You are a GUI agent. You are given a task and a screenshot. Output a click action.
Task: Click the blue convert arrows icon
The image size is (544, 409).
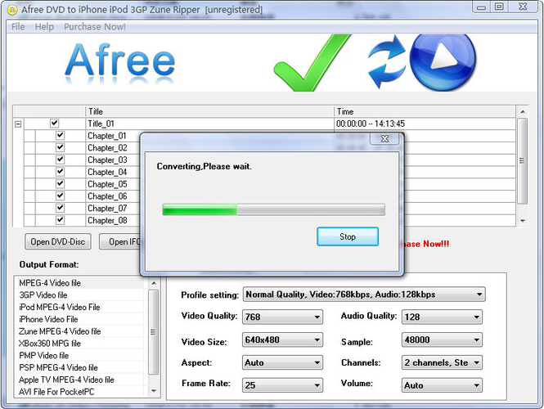click(386, 61)
